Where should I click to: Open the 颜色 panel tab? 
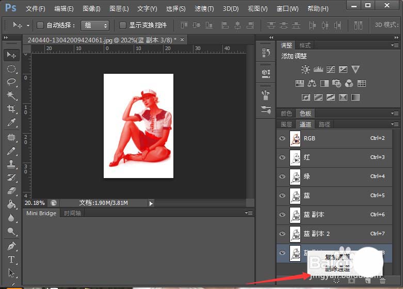(286, 114)
